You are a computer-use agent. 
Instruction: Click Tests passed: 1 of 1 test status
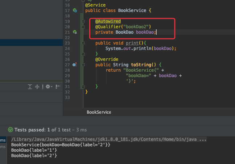click(51, 130)
